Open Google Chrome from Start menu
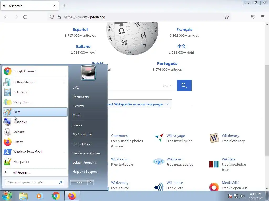Viewport: 269px width, 201px height. pyautogui.click(x=35, y=71)
